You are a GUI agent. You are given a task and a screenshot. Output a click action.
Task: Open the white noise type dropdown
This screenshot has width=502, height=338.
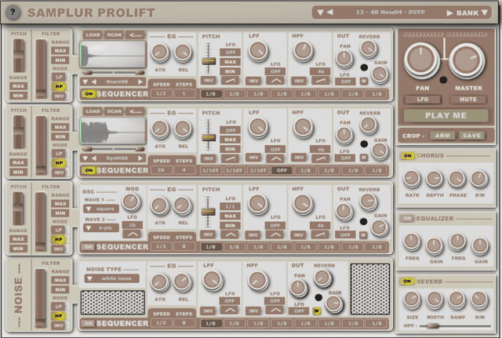coord(111,278)
